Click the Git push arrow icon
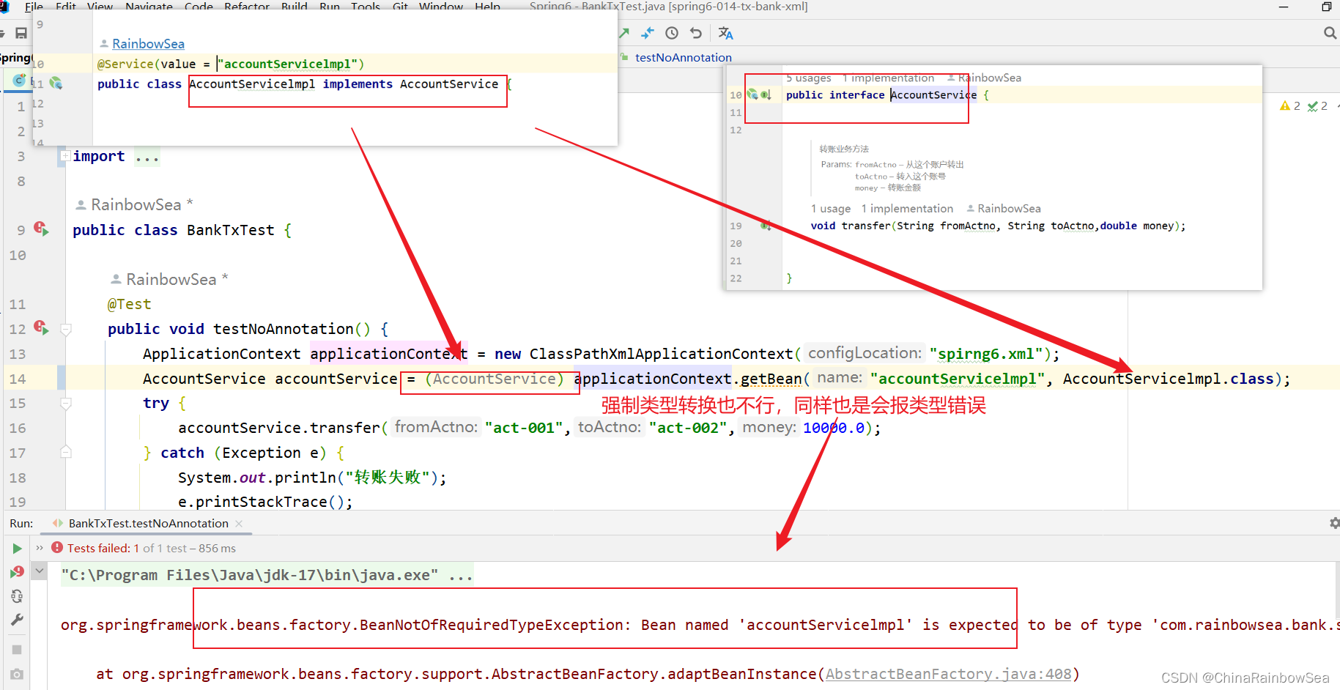Viewport: 1340px width, 690px height. pos(623,33)
